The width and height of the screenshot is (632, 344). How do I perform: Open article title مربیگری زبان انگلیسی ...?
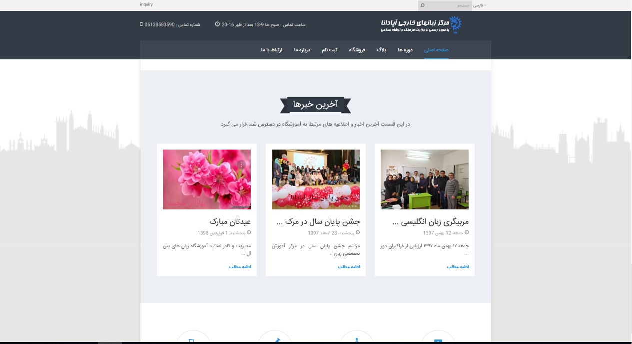(x=431, y=222)
